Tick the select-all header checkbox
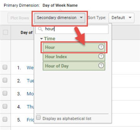140x130 pixels. pos(6,32)
